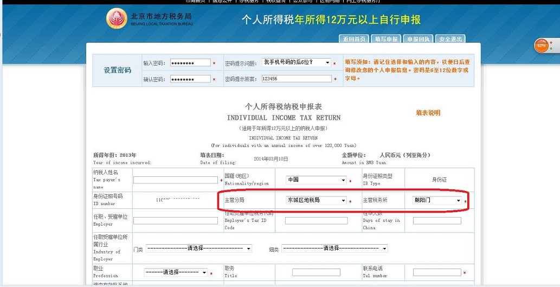This screenshot has width=560, height=287.
Task: Click the 密码提示答案 field containing 123456
Action: point(296,79)
